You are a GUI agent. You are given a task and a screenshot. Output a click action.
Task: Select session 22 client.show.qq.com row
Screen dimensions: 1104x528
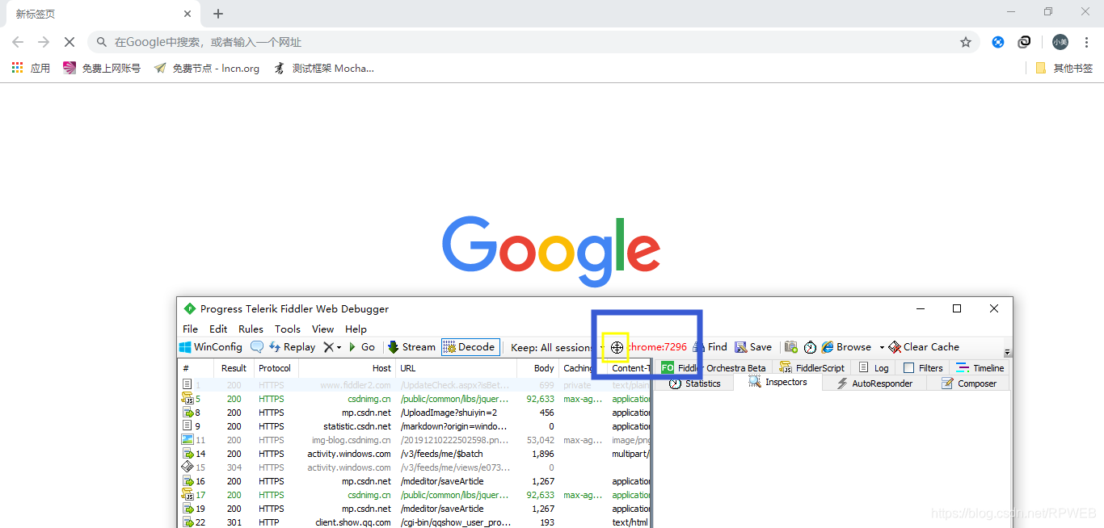coord(415,522)
